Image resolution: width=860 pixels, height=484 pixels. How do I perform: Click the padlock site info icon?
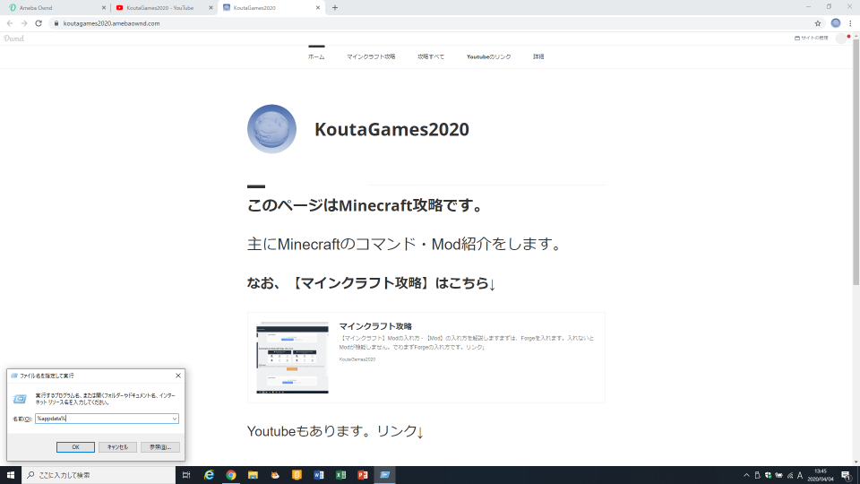[x=56, y=23]
